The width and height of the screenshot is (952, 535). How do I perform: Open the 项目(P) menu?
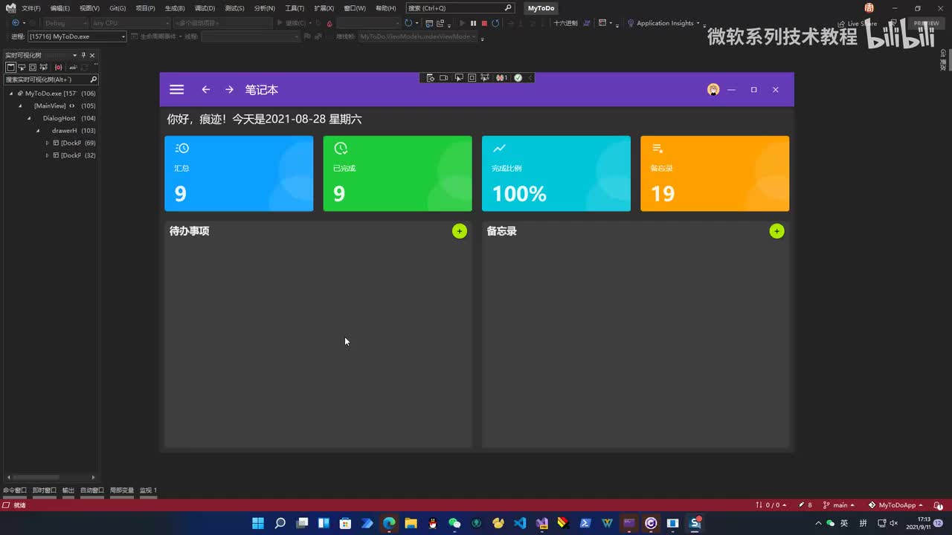coord(145,8)
